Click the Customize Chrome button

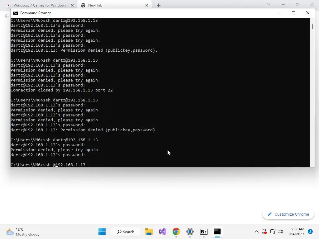[288, 214]
